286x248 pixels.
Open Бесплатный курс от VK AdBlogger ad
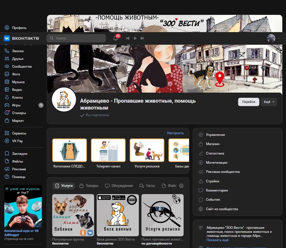click(22, 233)
